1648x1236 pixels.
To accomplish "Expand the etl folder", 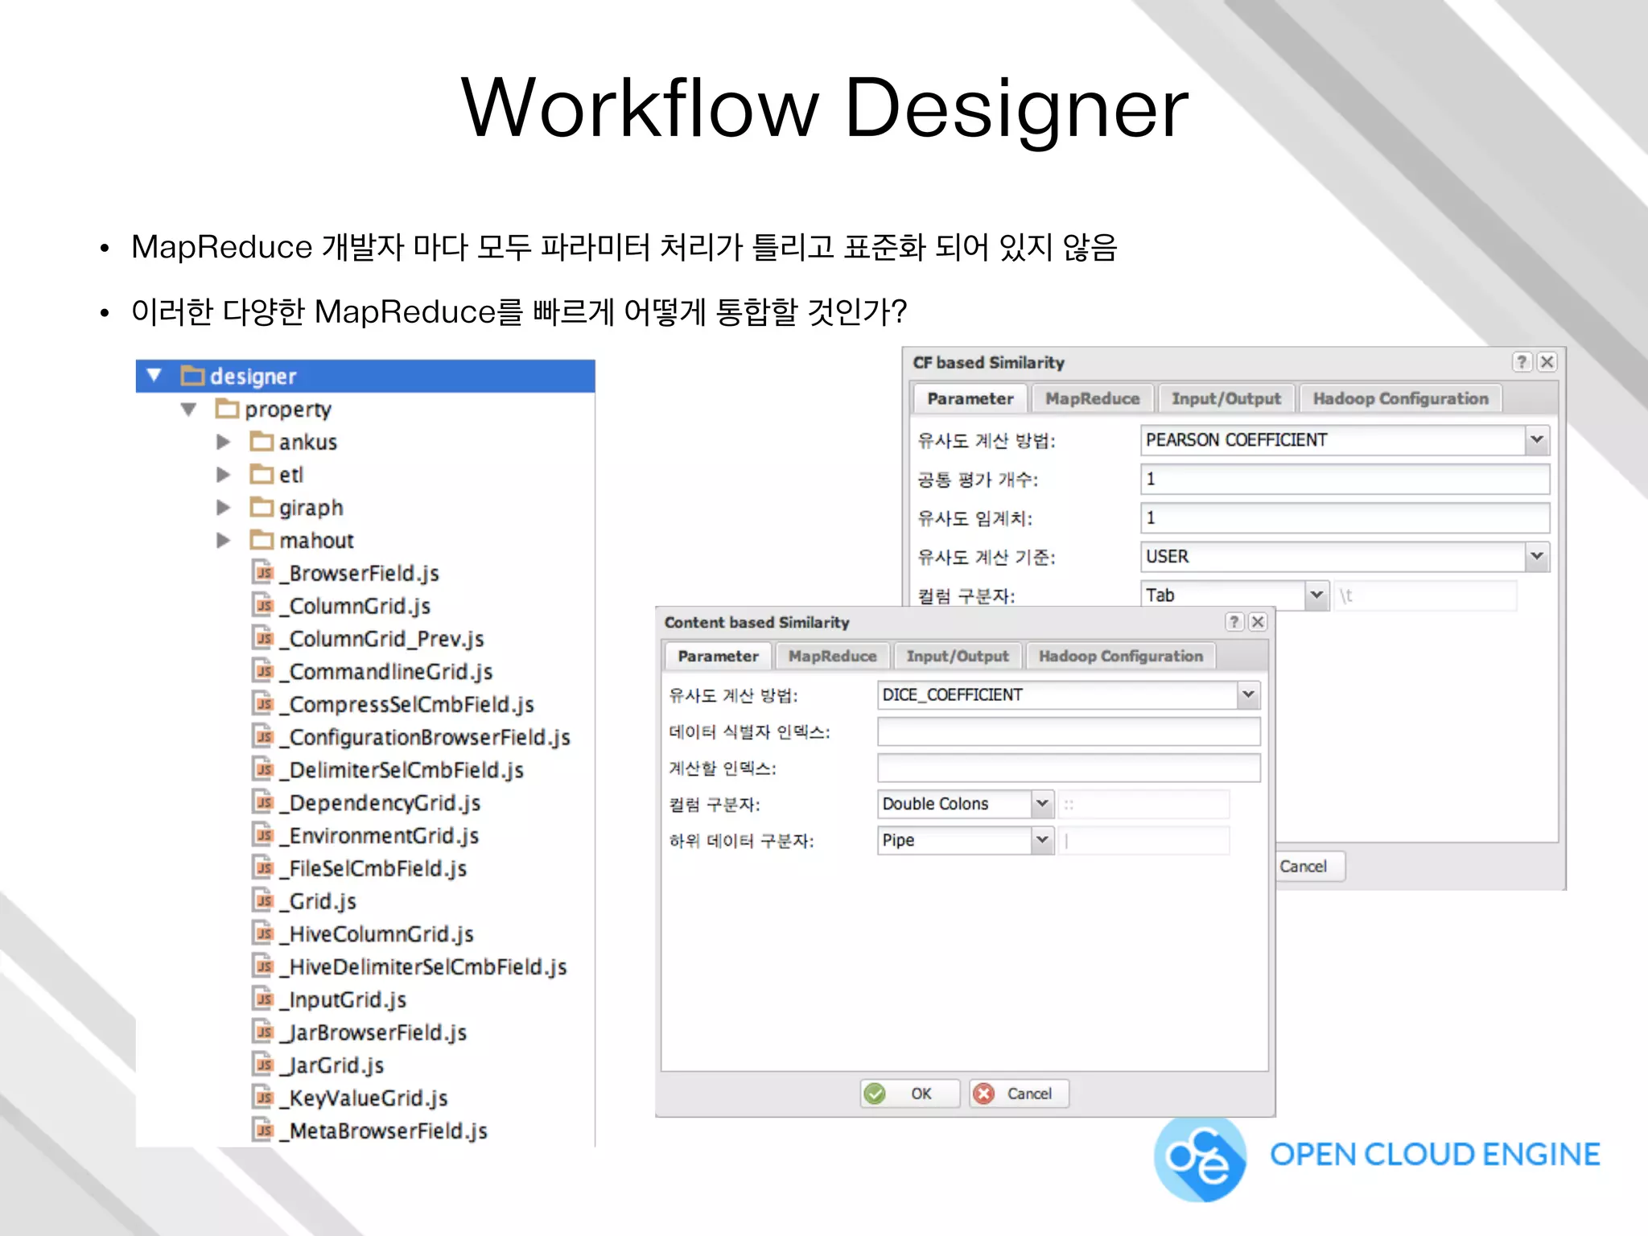I will click(224, 475).
